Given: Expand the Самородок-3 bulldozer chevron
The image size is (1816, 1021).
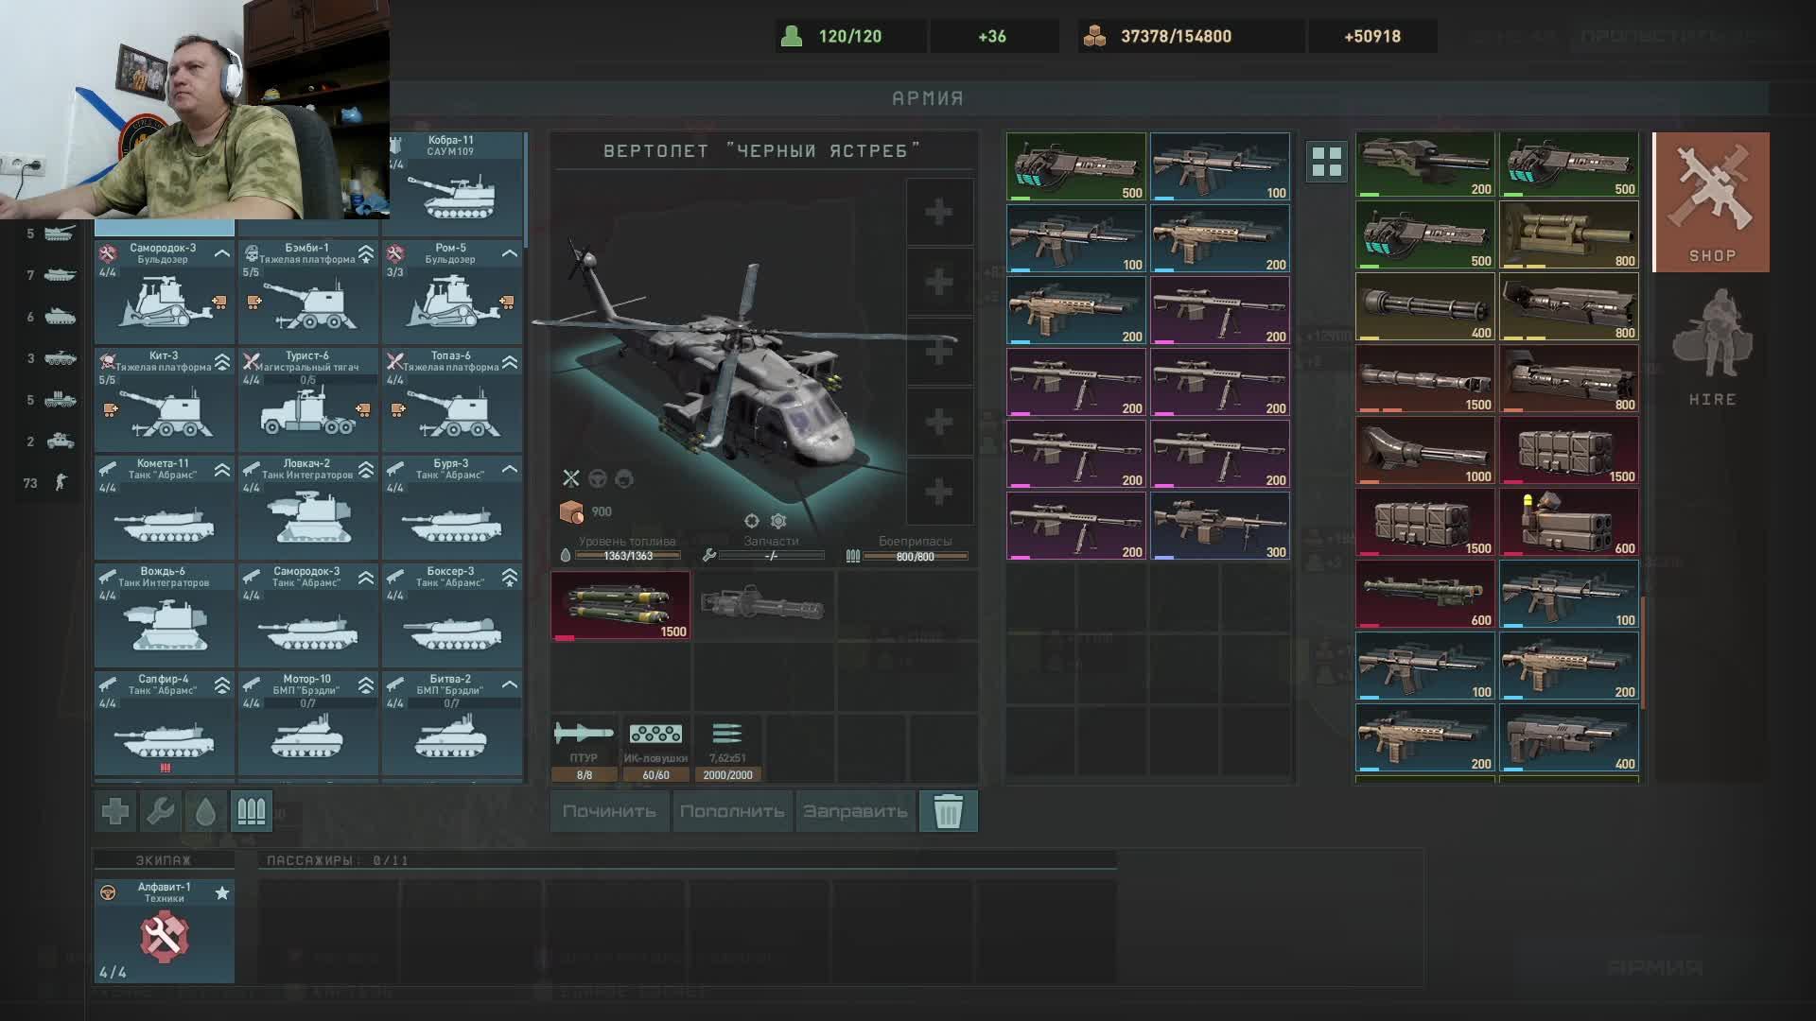Looking at the screenshot, I should (x=222, y=253).
